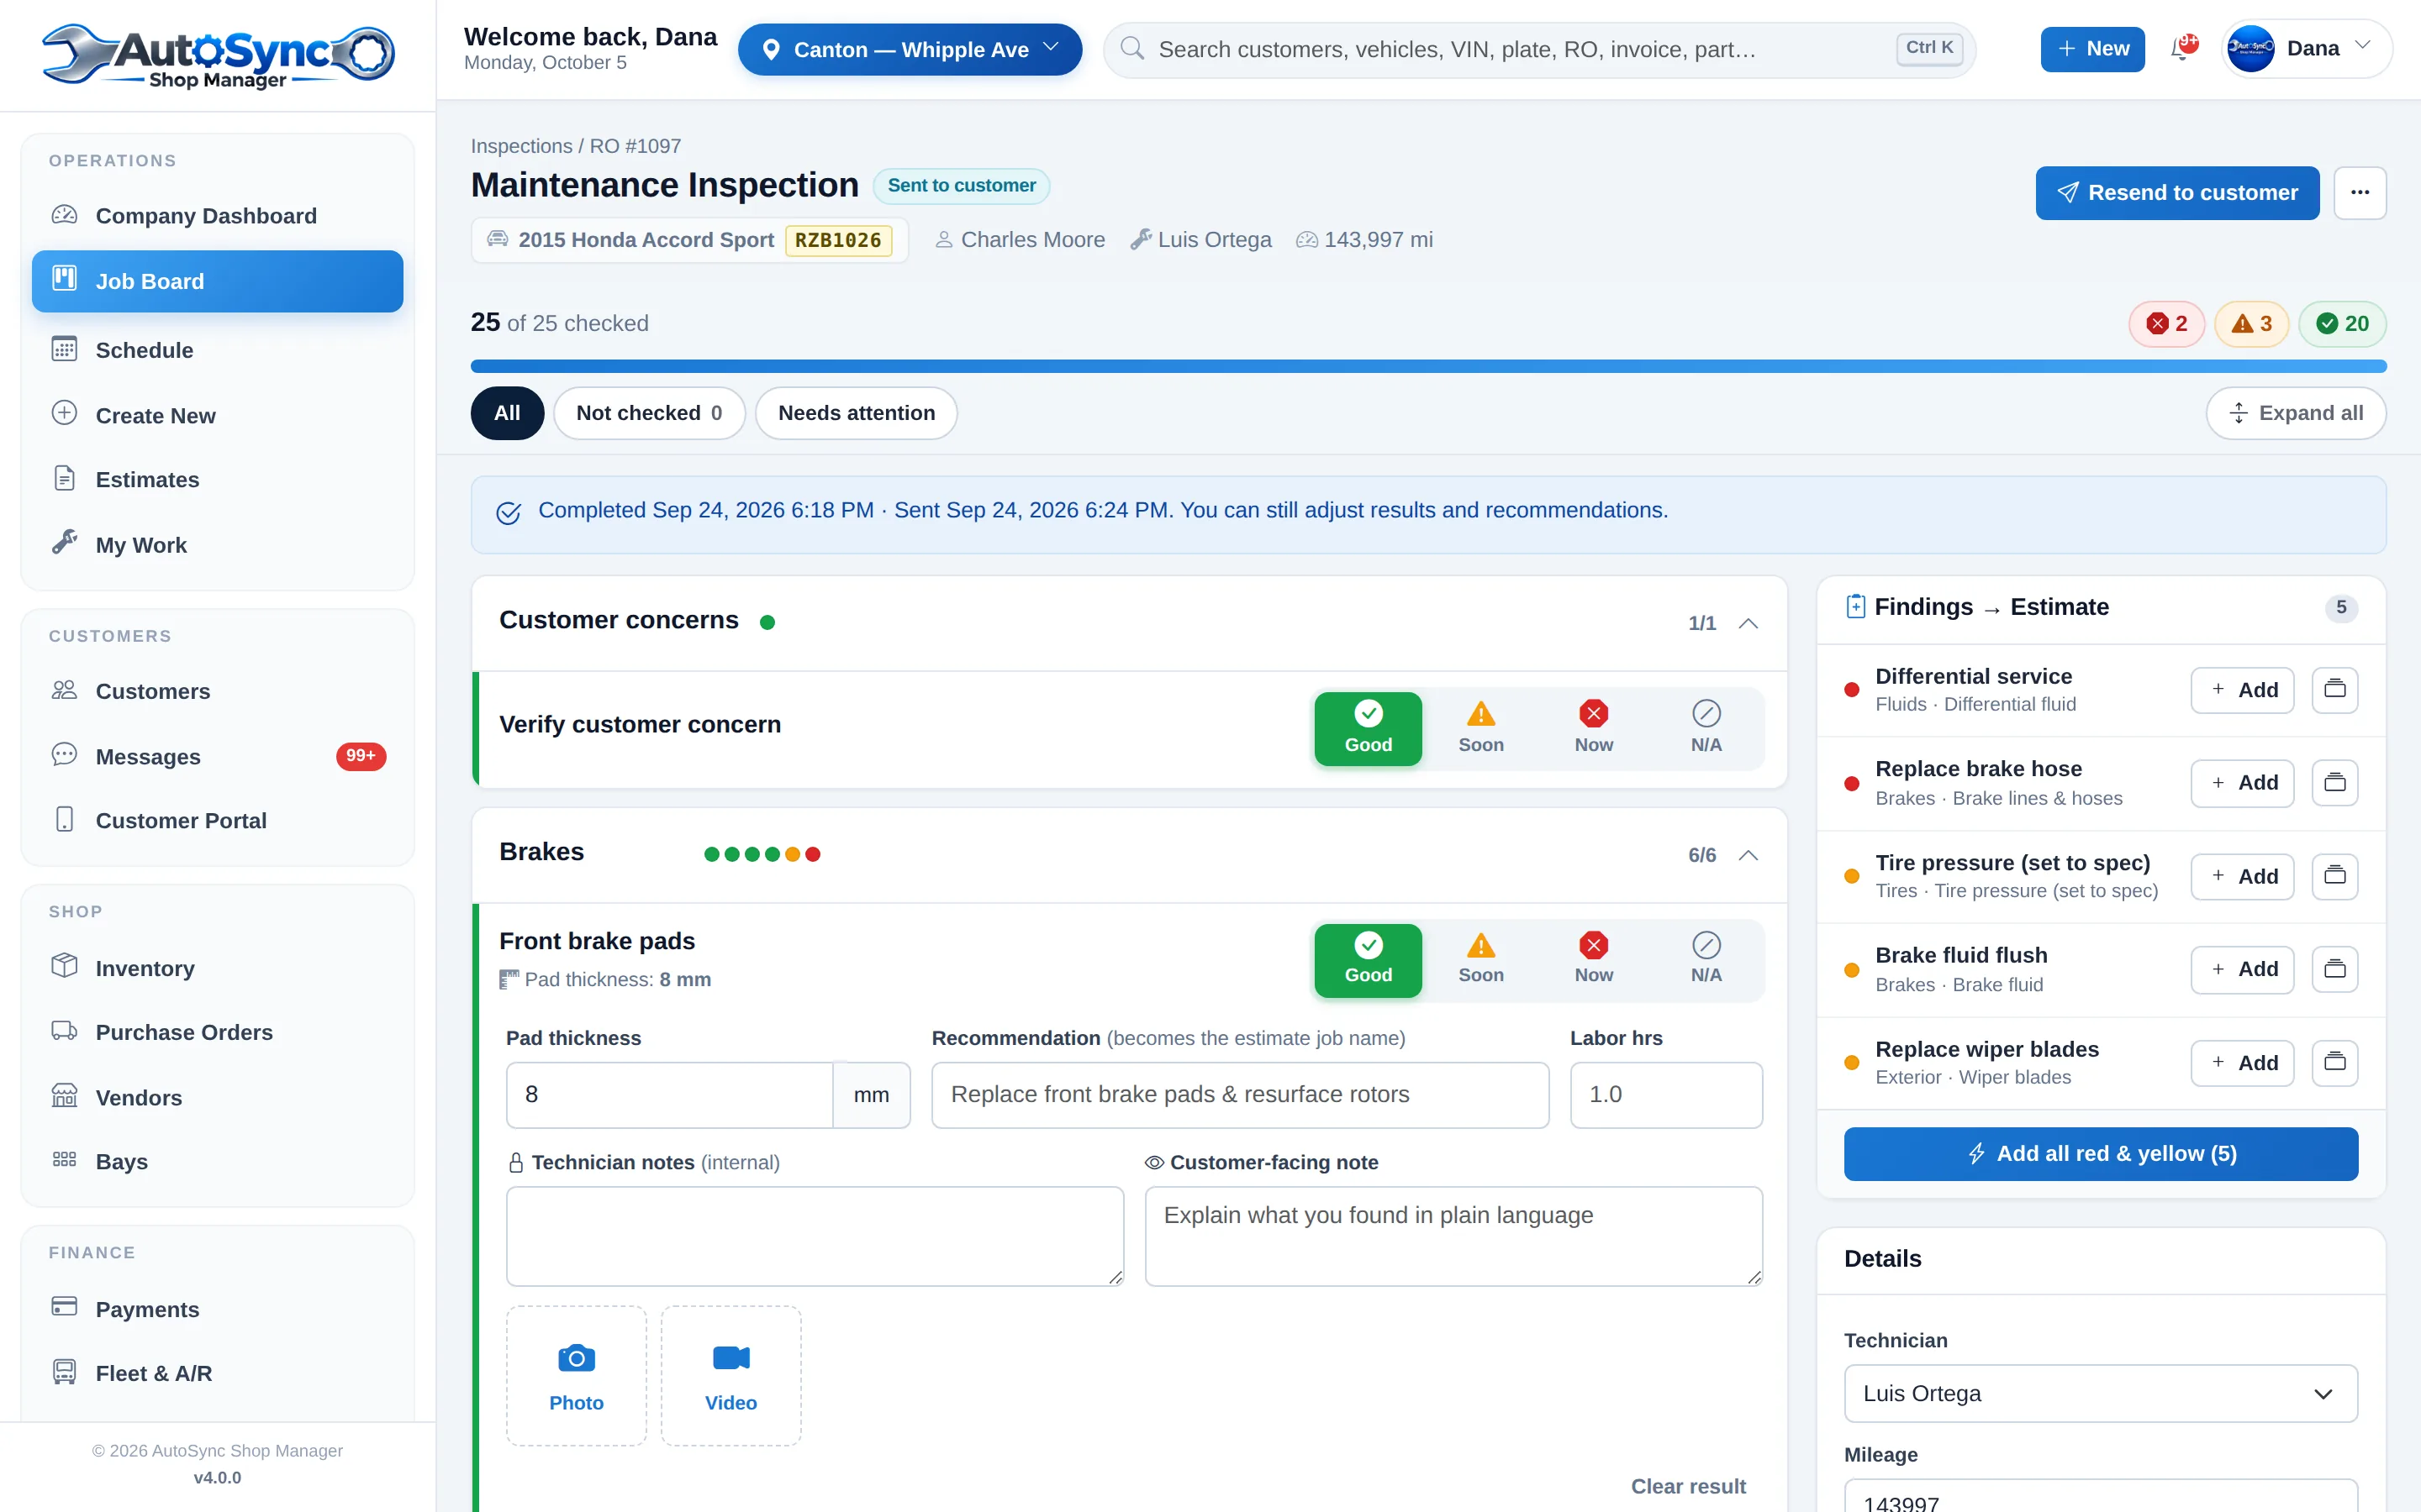Click Add all red & yellow (5)
2421x1512 pixels.
tap(2101, 1154)
